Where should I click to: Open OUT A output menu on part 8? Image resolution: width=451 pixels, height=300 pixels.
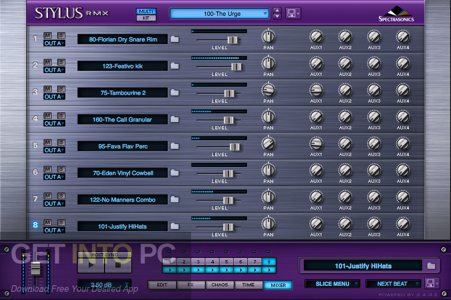click(x=54, y=230)
